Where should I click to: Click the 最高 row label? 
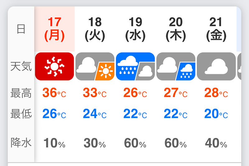click(21, 93)
